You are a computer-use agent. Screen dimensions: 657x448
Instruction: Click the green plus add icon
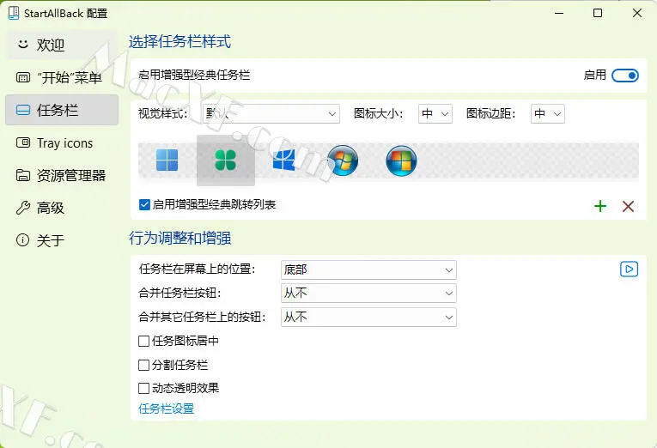[x=600, y=206]
